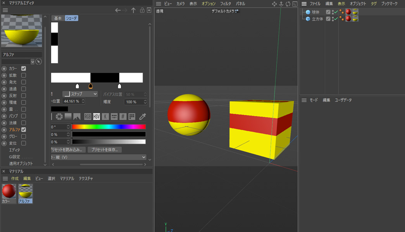Click the Kelvin (K) color mode icon
Viewport: 405px width, 232px height.
(x=105, y=116)
